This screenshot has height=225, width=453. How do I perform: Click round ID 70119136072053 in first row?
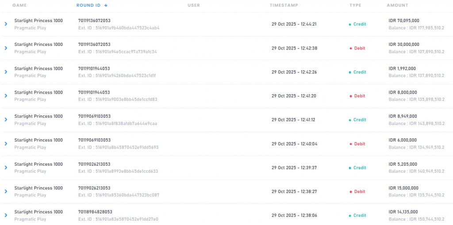(94, 20)
